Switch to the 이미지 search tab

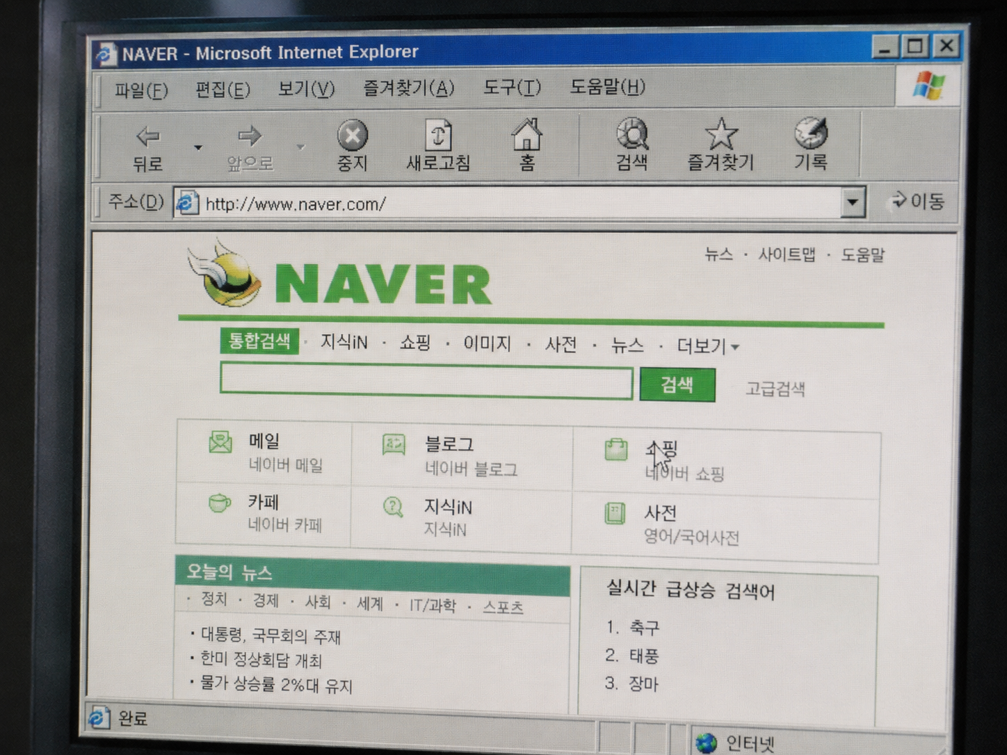(488, 343)
